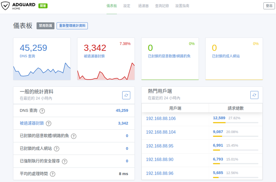Image resolution: width=276 pixels, height=182 pixels.
Task: Click client 192.168.88.104
Action: coord(161,132)
